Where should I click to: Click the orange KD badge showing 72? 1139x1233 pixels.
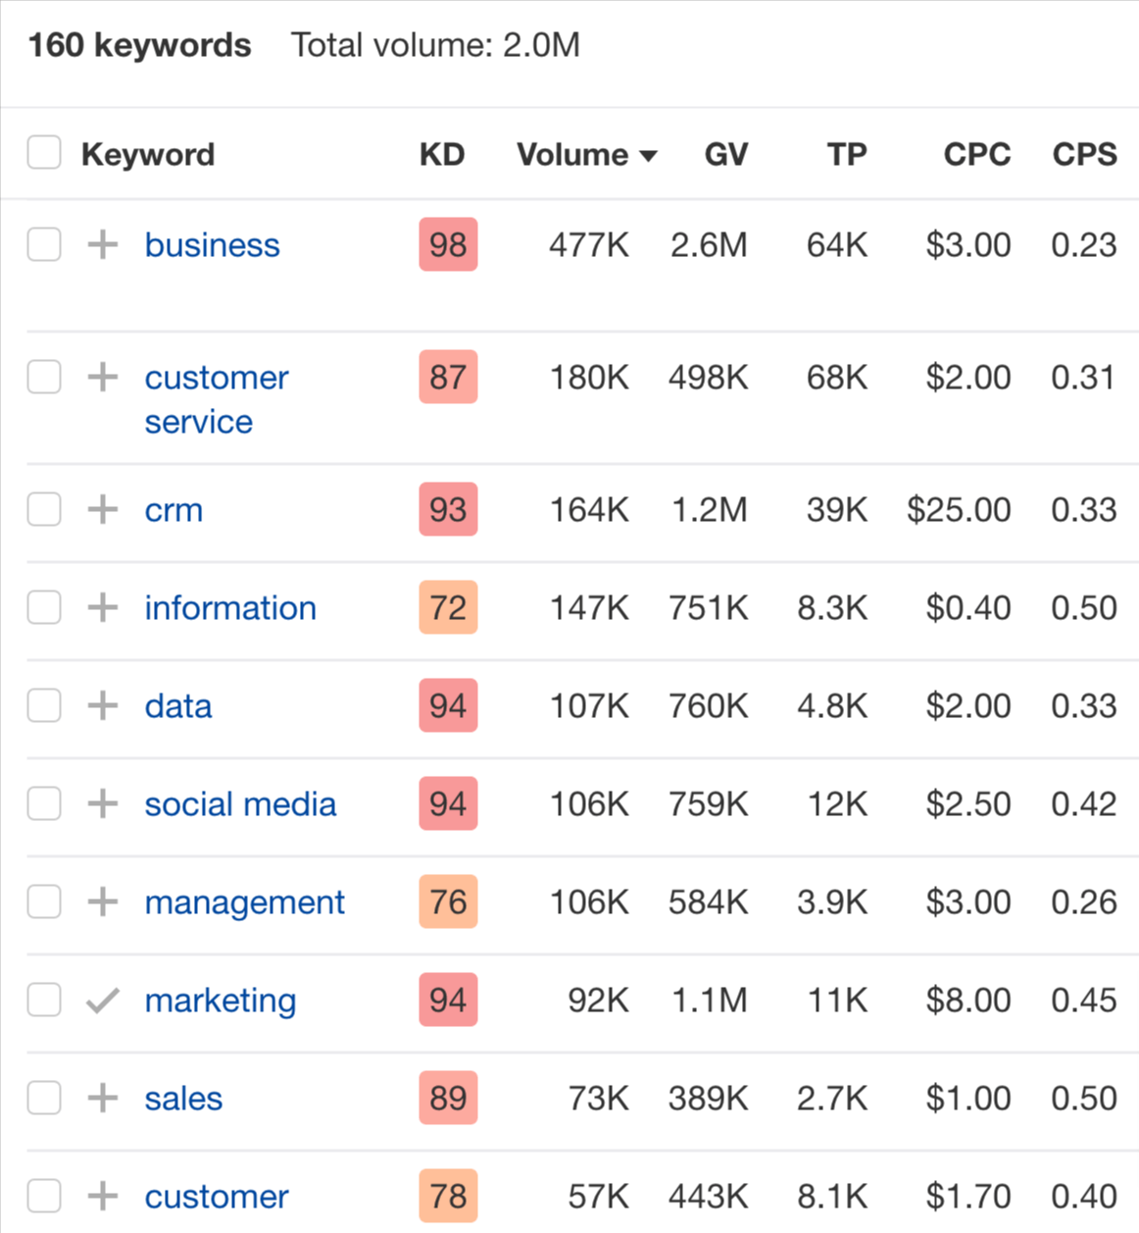447,607
